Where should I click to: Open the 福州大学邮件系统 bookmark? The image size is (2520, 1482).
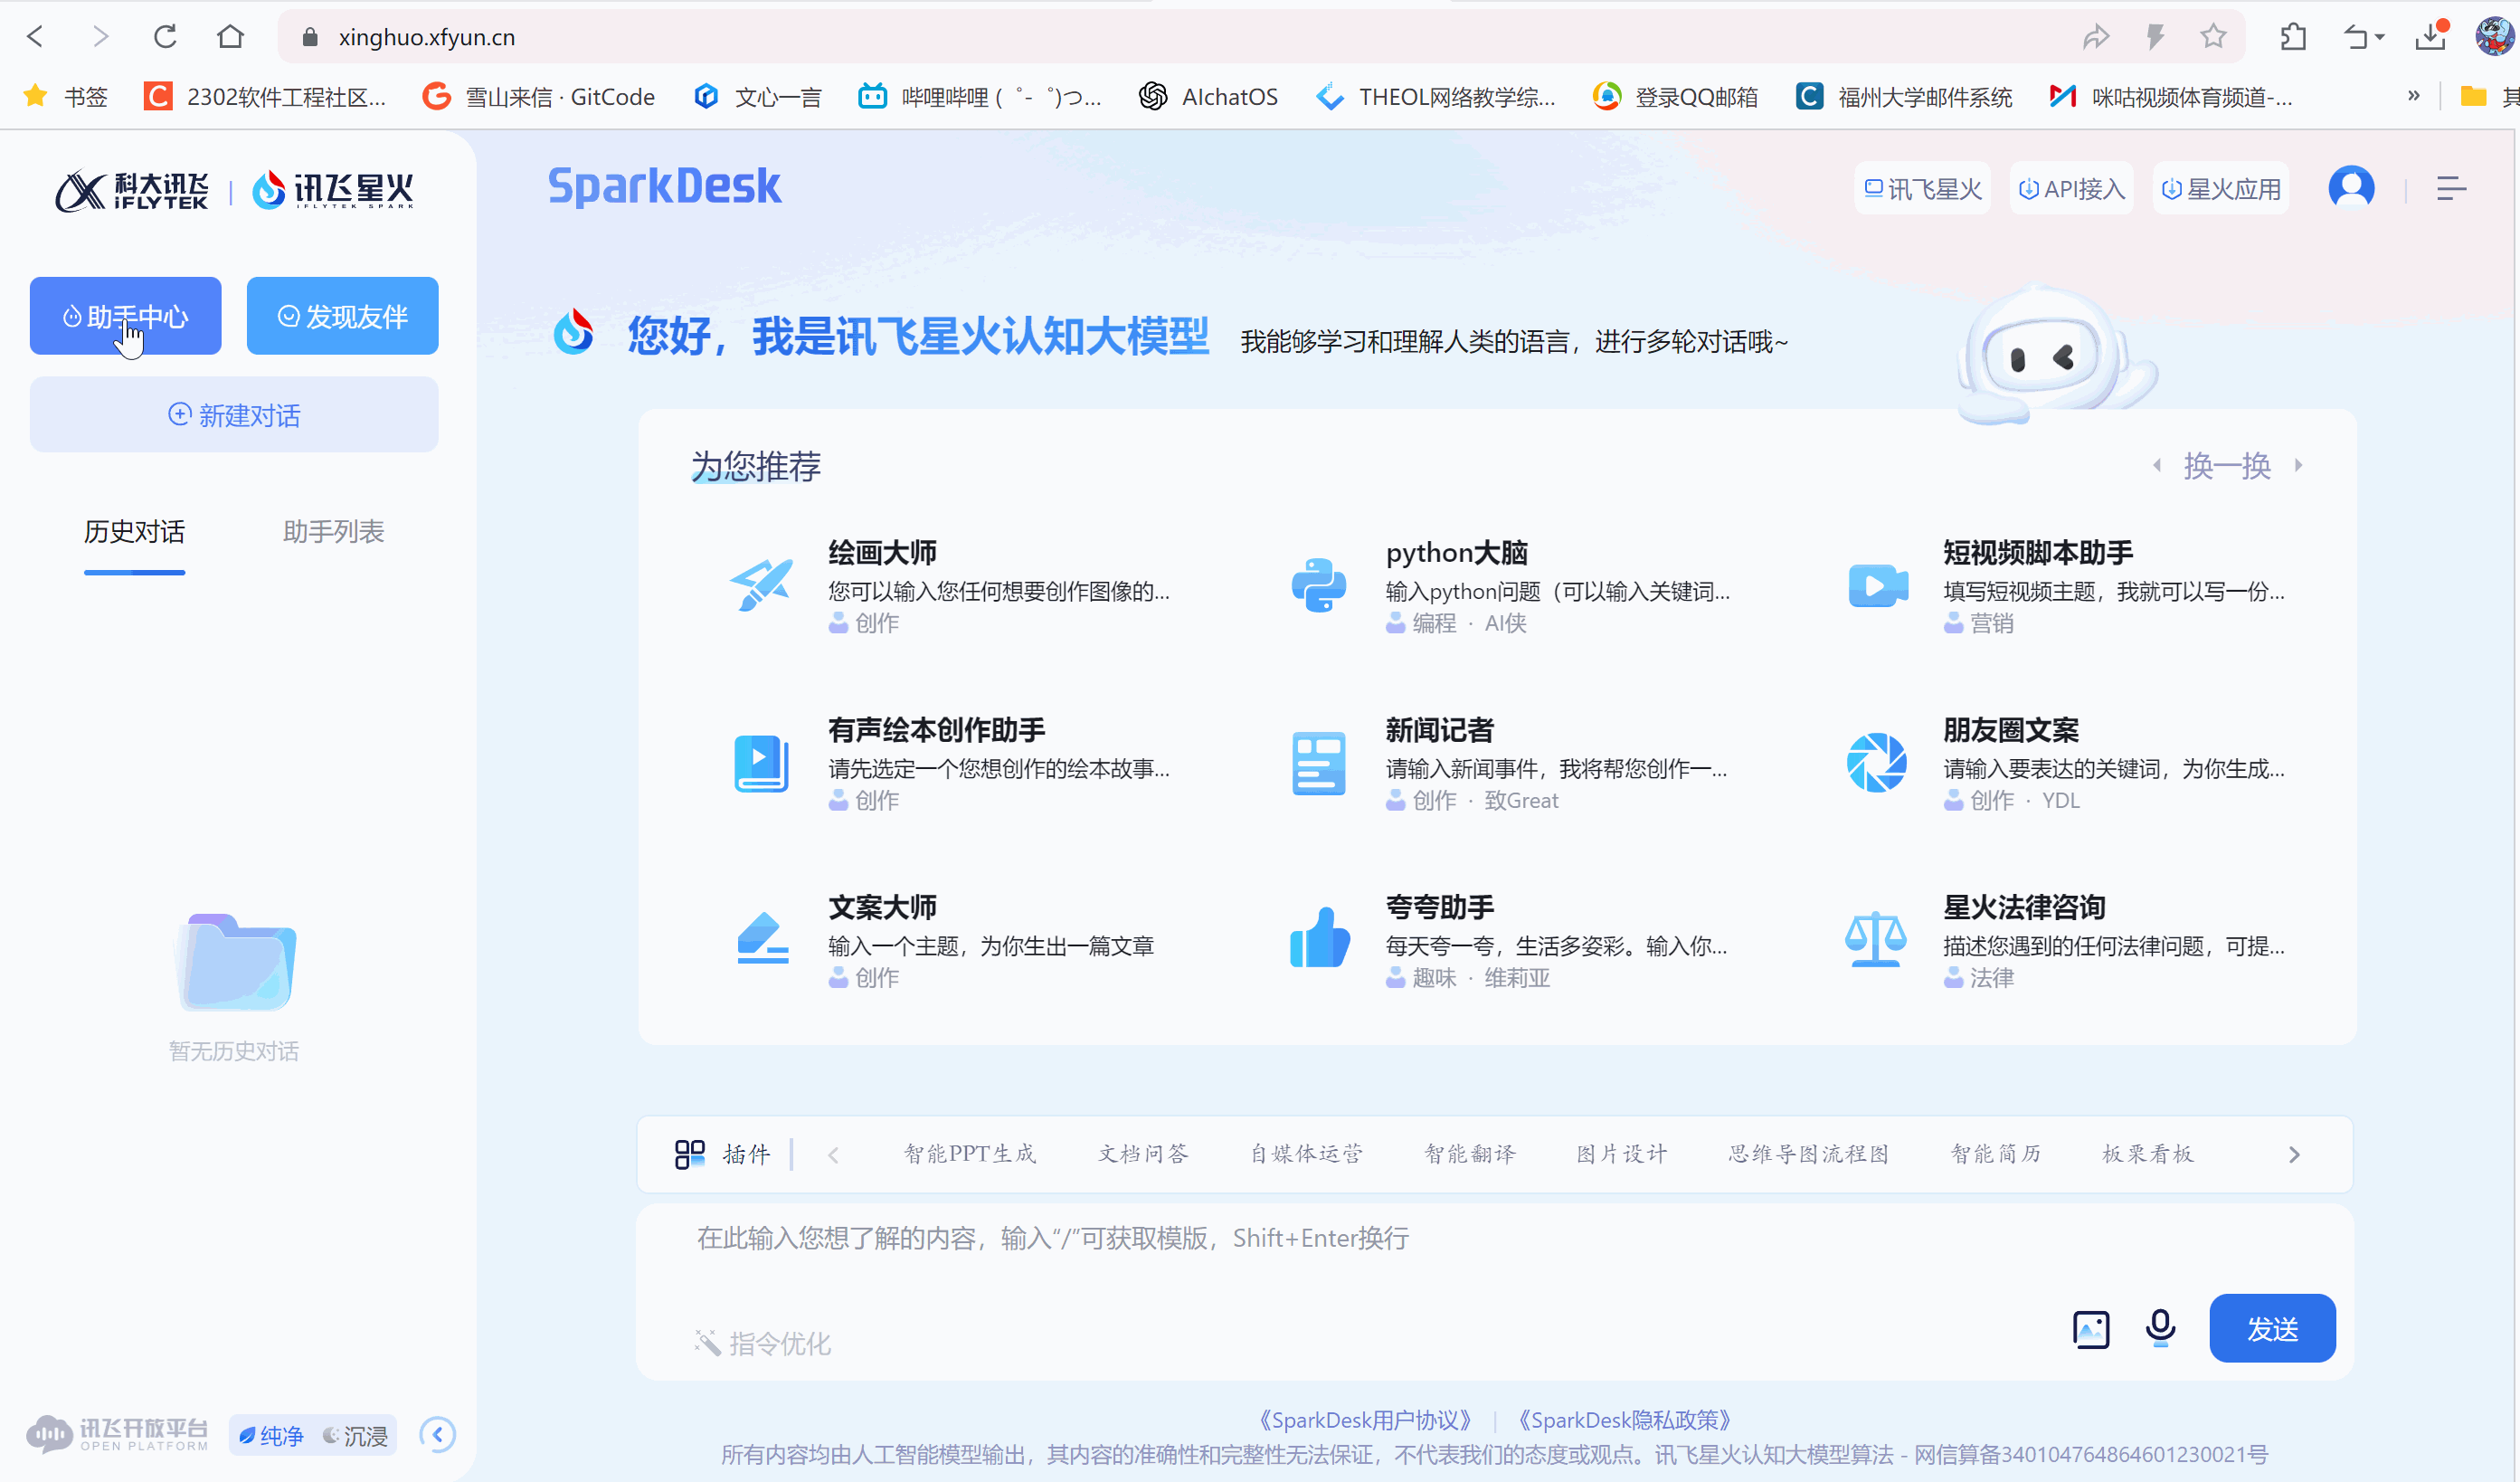coord(1903,96)
